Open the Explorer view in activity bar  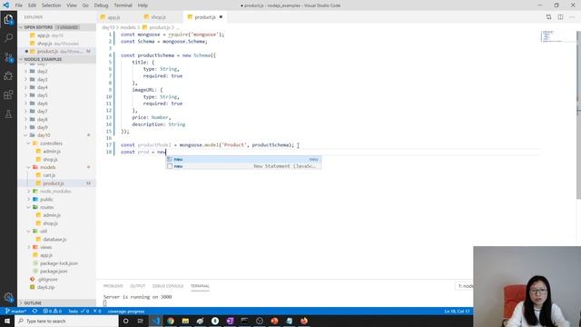click(x=8, y=19)
